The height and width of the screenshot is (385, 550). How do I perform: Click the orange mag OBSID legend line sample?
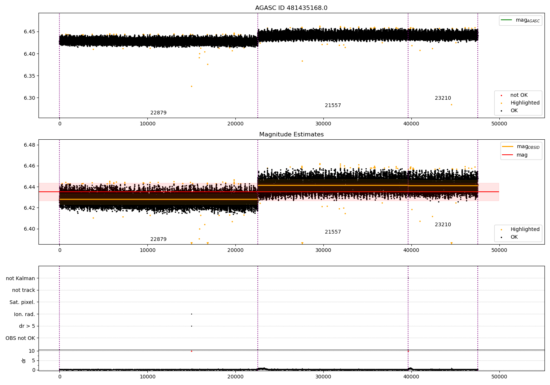pos(508,147)
